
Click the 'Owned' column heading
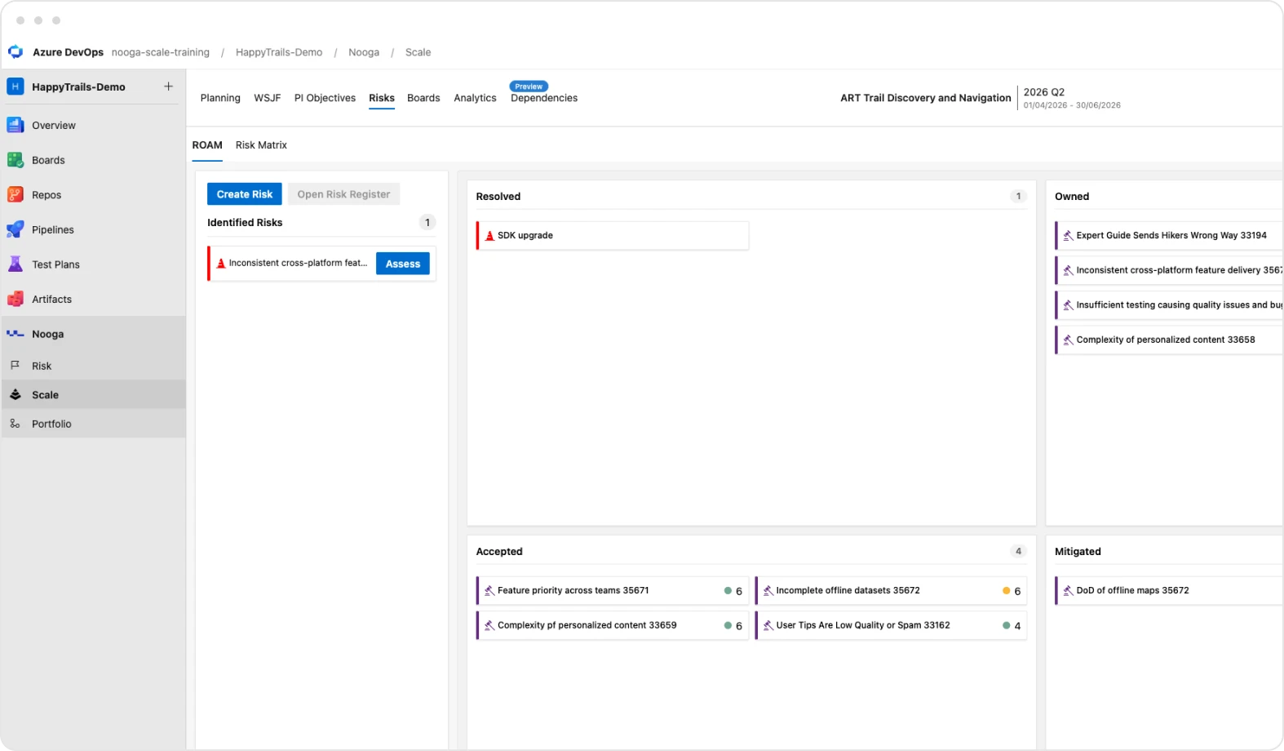coord(1072,197)
